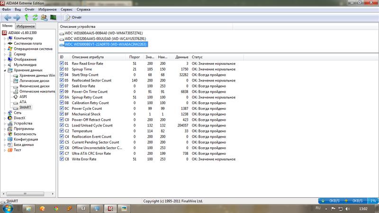Screen dimensions: 379x213
Task: Select the SMART tree item
Action: (25, 107)
